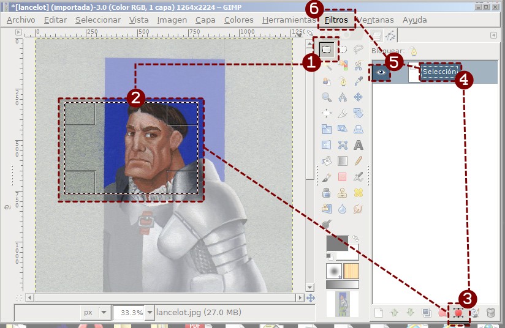
Task: Activate the Text tool
Action: coord(359,145)
